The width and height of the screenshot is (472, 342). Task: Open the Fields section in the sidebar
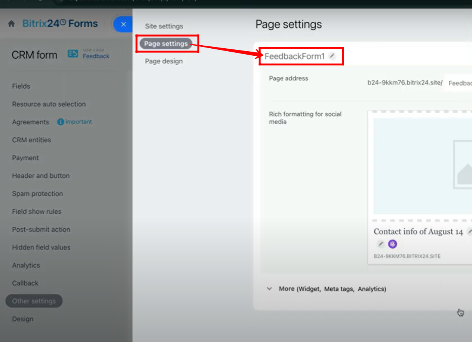click(x=21, y=86)
